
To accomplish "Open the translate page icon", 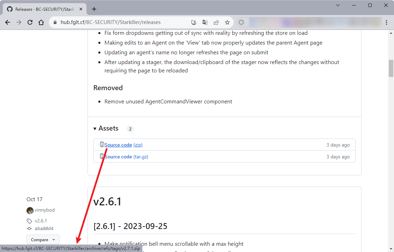I will coord(205,22).
